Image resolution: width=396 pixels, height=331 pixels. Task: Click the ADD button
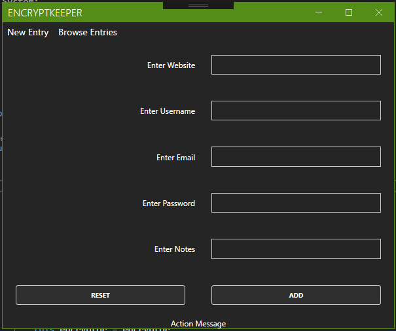click(x=296, y=295)
